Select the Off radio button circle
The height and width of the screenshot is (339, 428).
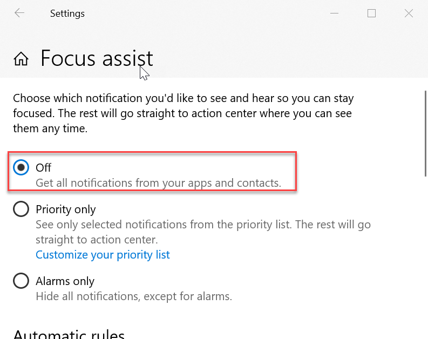21,168
